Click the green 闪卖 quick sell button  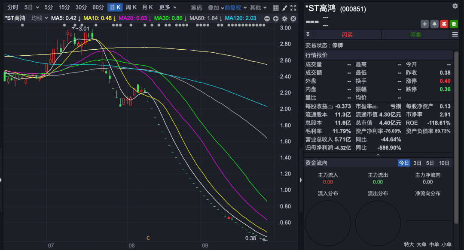(415, 35)
